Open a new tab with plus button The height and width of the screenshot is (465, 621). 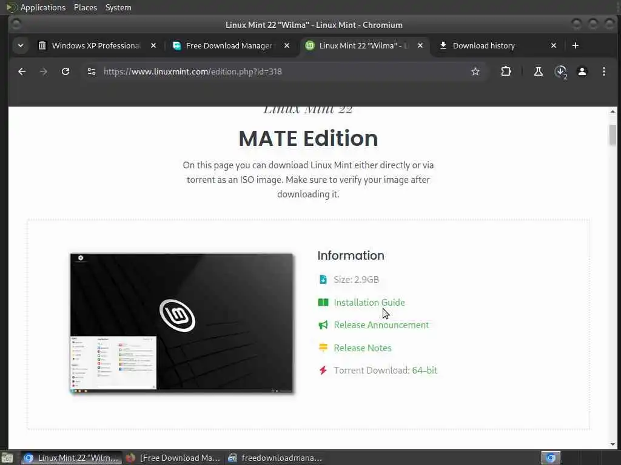(x=576, y=45)
